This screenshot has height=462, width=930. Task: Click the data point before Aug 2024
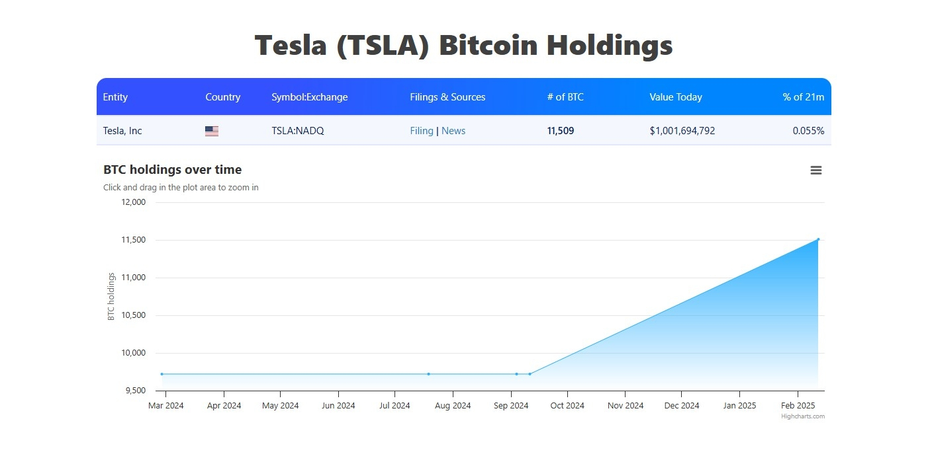(428, 374)
